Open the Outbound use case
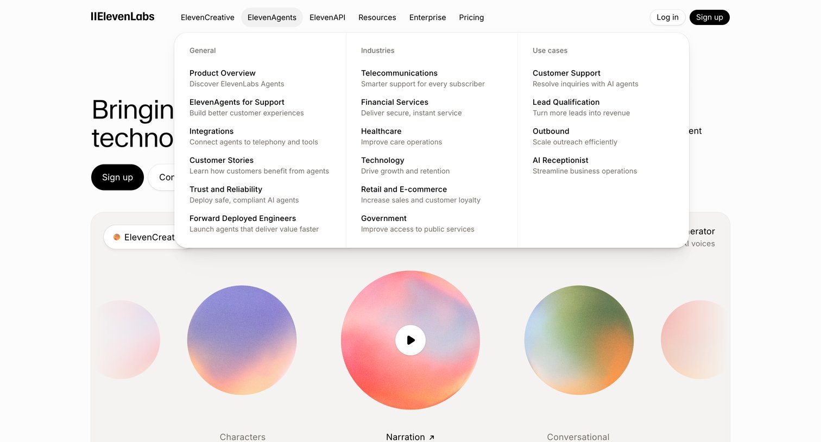 tap(575, 136)
